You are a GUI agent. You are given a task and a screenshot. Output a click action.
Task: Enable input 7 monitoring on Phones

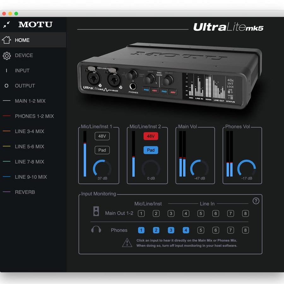pyautogui.click(x=230, y=230)
